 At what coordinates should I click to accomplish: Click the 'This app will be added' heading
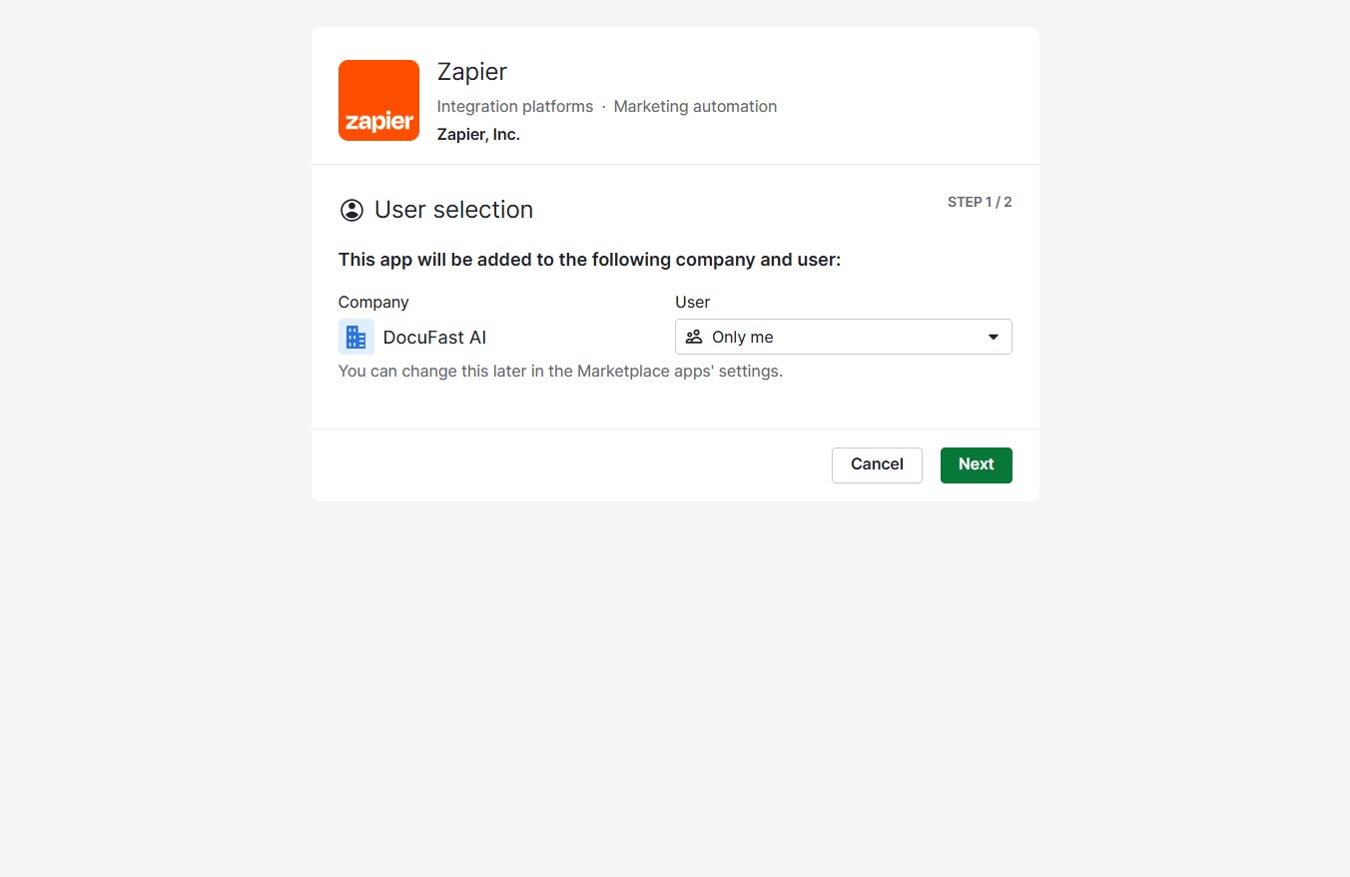pos(590,260)
